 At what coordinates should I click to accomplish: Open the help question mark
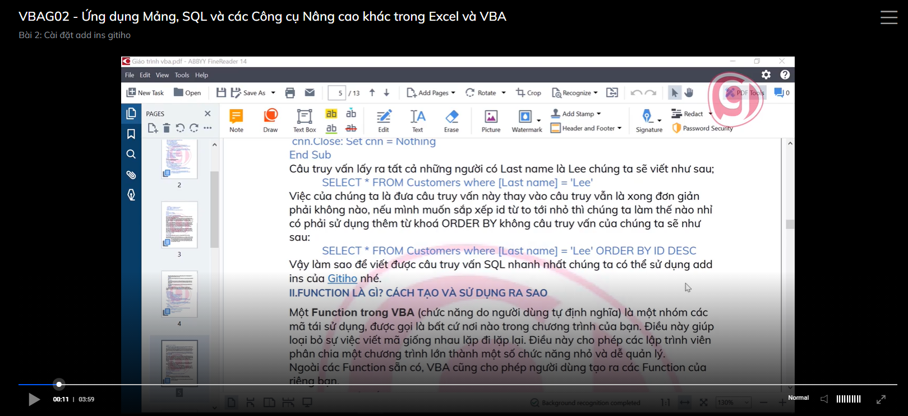[785, 74]
